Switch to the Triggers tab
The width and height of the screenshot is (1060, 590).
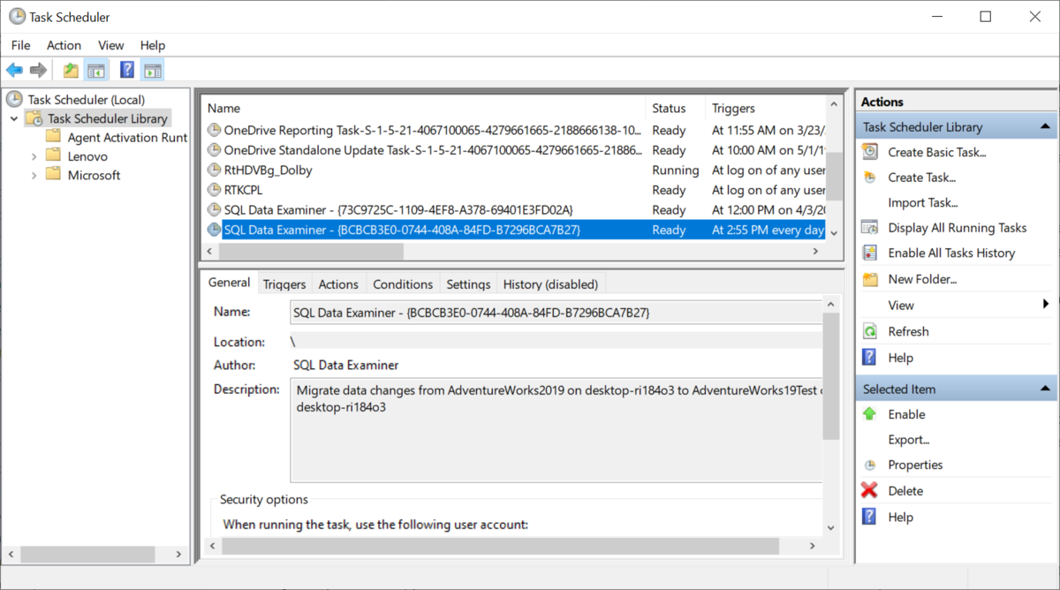click(284, 284)
